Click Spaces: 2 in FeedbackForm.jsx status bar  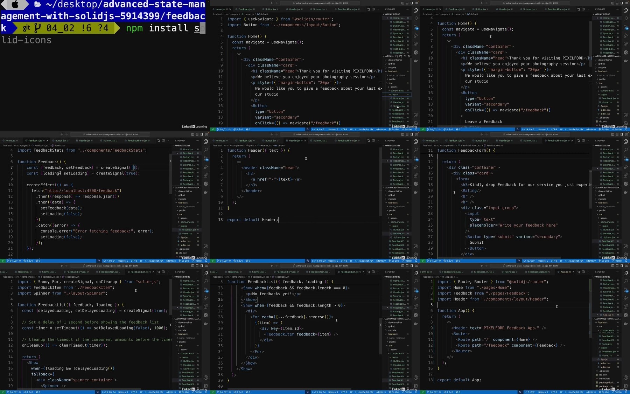(543, 261)
